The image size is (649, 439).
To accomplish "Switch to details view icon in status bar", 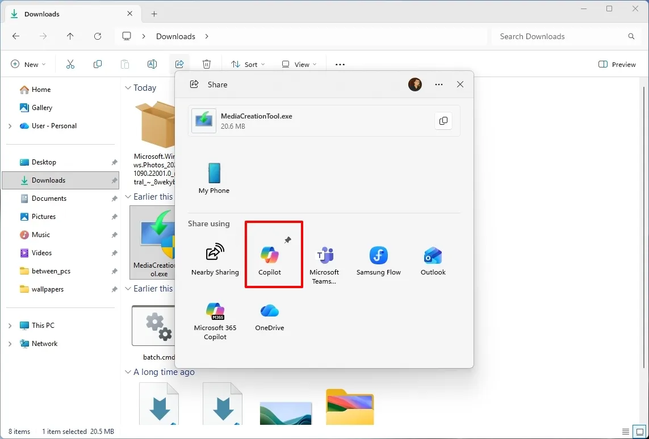I will (x=625, y=432).
